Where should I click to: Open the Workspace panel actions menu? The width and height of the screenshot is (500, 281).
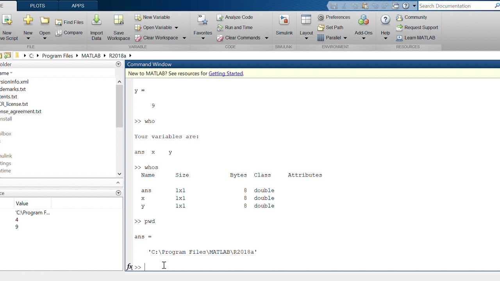pos(118,193)
